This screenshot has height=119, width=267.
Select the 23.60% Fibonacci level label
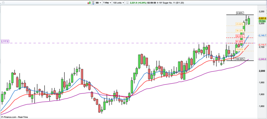tap(239, 24)
